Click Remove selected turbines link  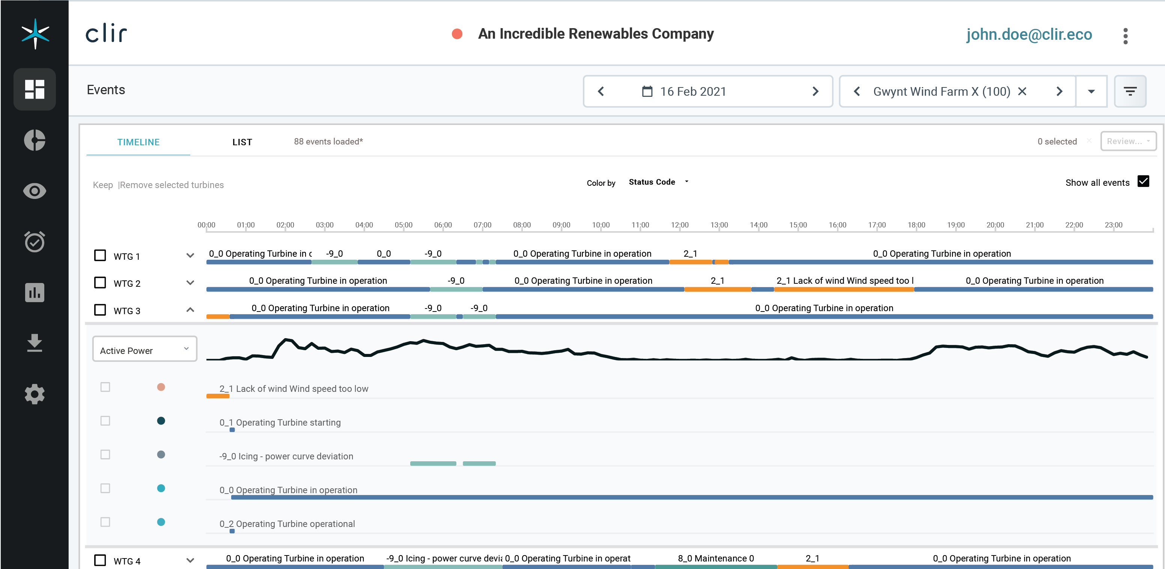coord(172,185)
